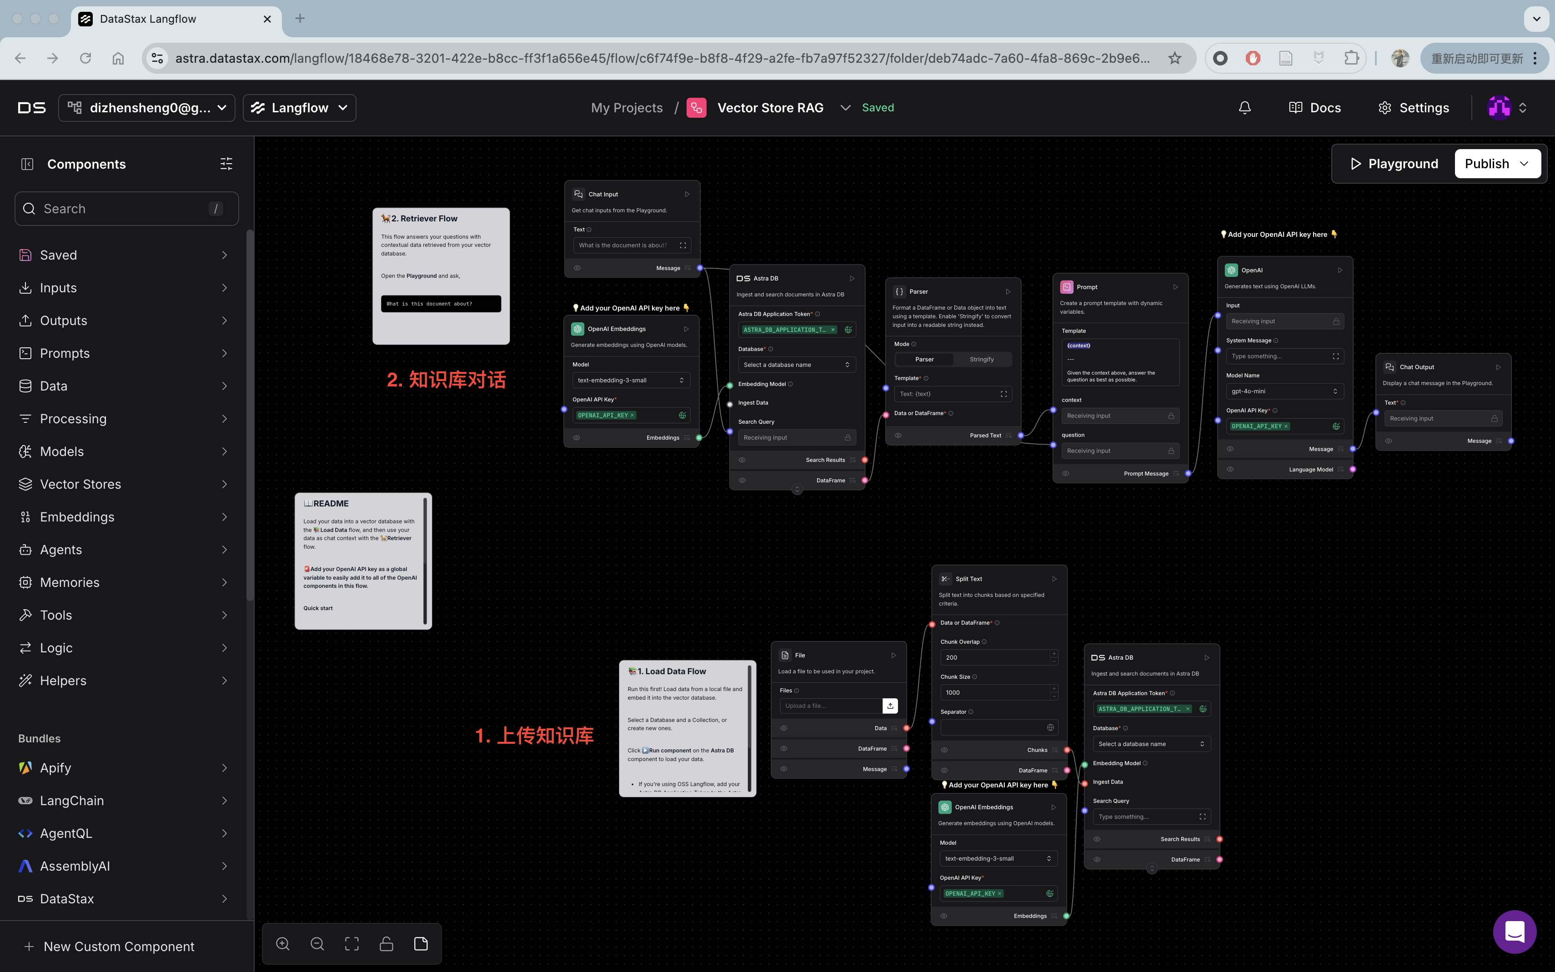The height and width of the screenshot is (972, 1555).
Task: Run the retriever Astra DB component
Action: tap(852, 278)
